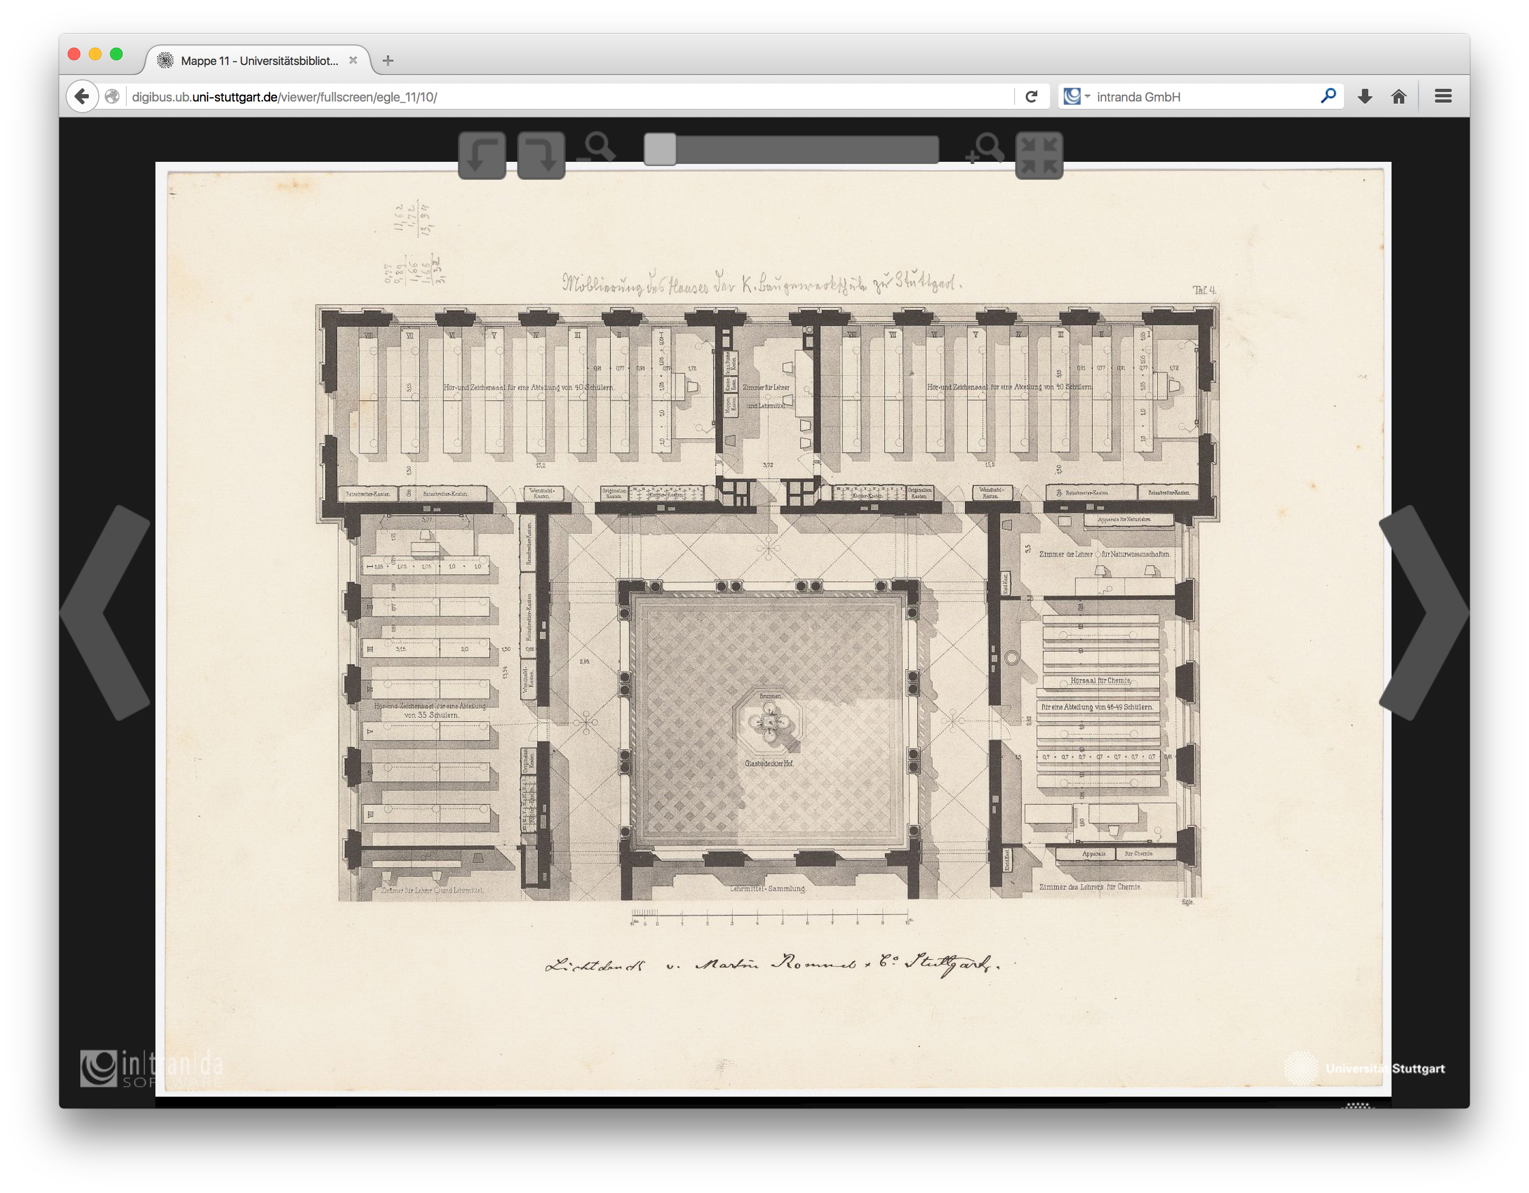Minimize the browser window with yellow button
The height and width of the screenshot is (1193, 1529).
coord(95,54)
